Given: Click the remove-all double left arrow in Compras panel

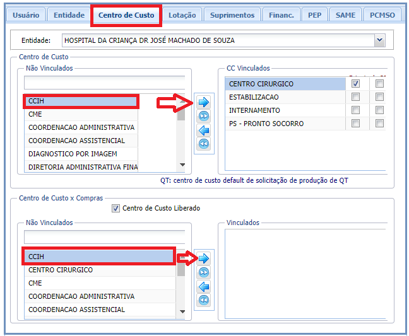Looking at the screenshot, I should pyautogui.click(x=204, y=301).
